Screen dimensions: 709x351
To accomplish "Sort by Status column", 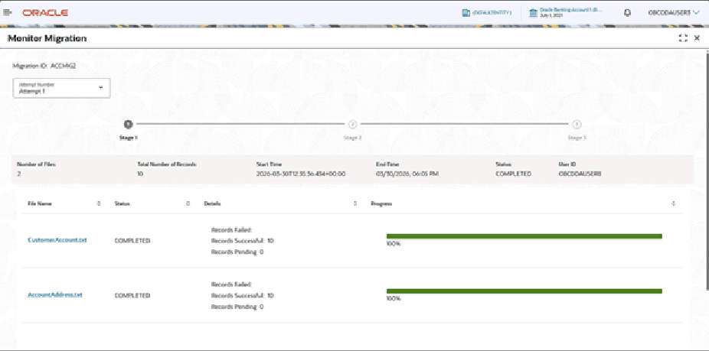I will (188, 203).
